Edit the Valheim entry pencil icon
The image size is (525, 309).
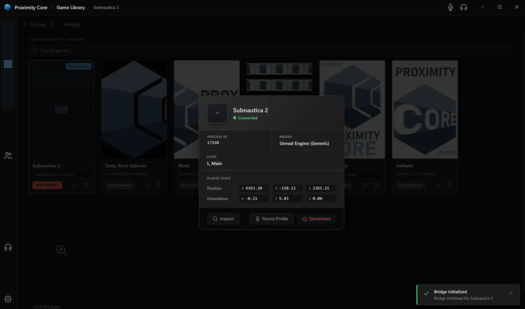(x=439, y=185)
